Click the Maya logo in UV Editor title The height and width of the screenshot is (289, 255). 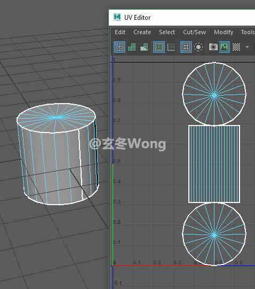coord(117,17)
